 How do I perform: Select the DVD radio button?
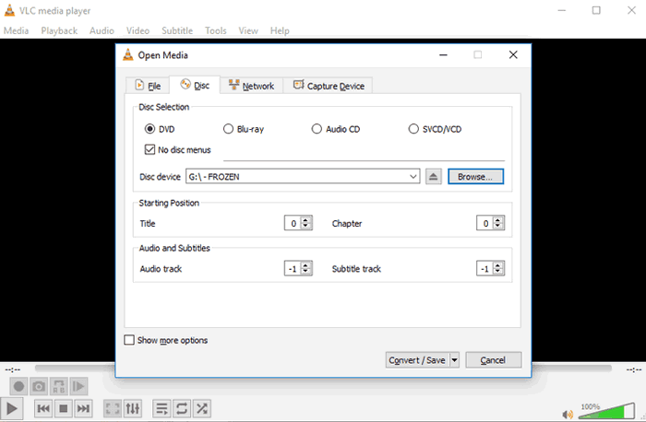(x=150, y=129)
